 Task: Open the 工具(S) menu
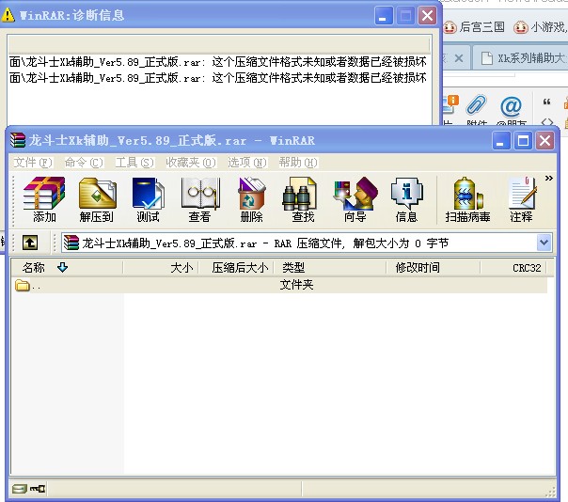(x=134, y=163)
